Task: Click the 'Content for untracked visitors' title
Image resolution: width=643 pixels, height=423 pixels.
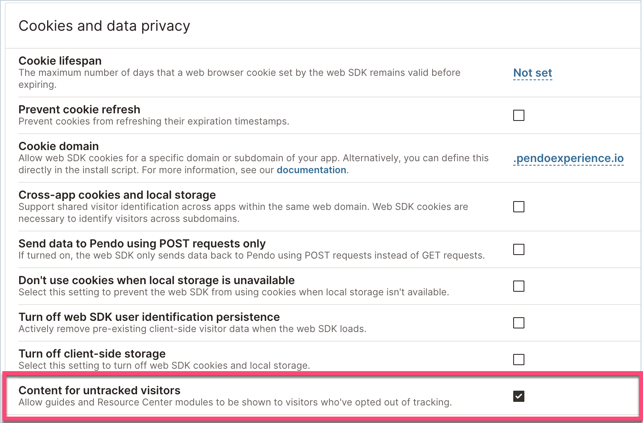Action: pyautogui.click(x=99, y=390)
